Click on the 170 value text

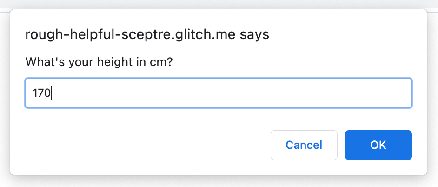point(41,93)
